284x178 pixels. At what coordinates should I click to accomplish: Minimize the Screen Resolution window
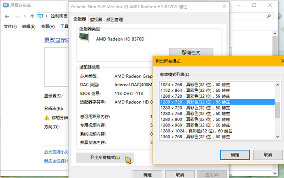[x=239, y=5]
